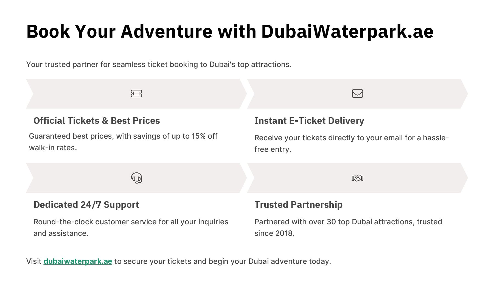Open the dubaiwaterpark.ae link
494x288 pixels.
78,261
